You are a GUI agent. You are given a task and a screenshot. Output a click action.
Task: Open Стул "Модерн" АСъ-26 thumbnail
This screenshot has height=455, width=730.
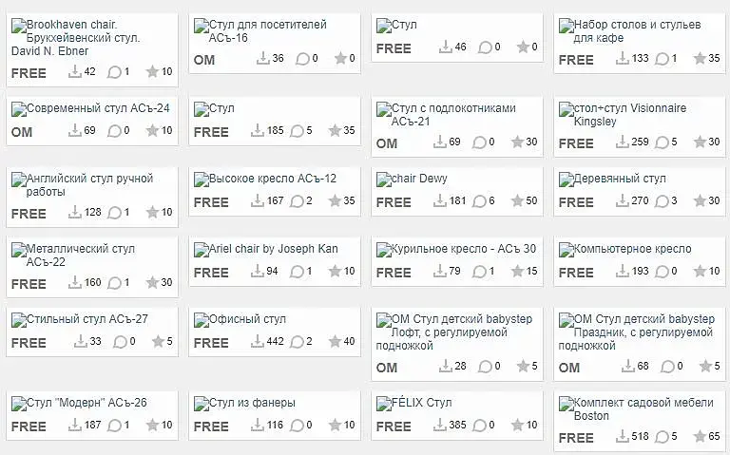pyautogui.click(x=19, y=405)
